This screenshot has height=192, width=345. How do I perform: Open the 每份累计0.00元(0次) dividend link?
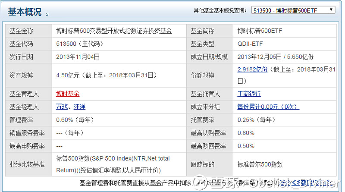tap(268, 107)
